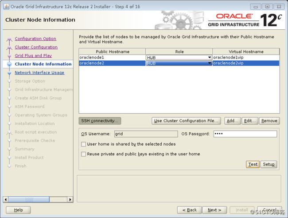Screen dimensions: 288x218
Task: Minimize the installer window
Action: (256, 7)
